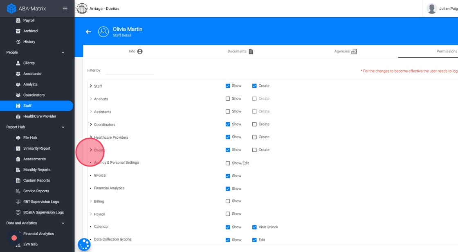Click the History clock icon

click(18, 41)
